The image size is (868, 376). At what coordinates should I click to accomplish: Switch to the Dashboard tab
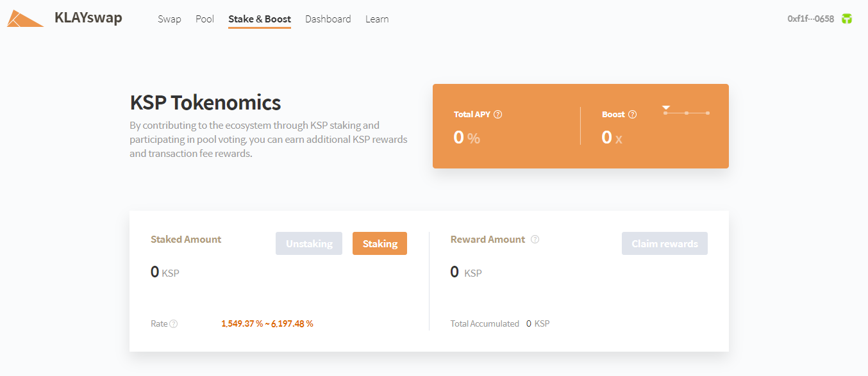coord(328,19)
